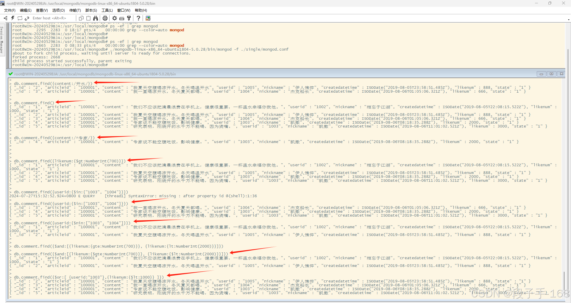Click the db.comment.find({content:/开水/}) command
571x303 pixels.
(x=53, y=84)
